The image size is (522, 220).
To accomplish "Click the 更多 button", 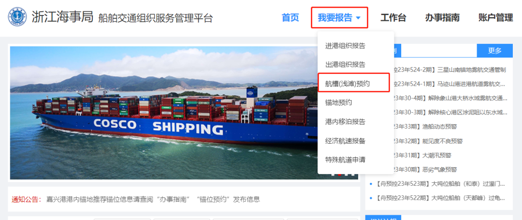I will coord(495,51).
